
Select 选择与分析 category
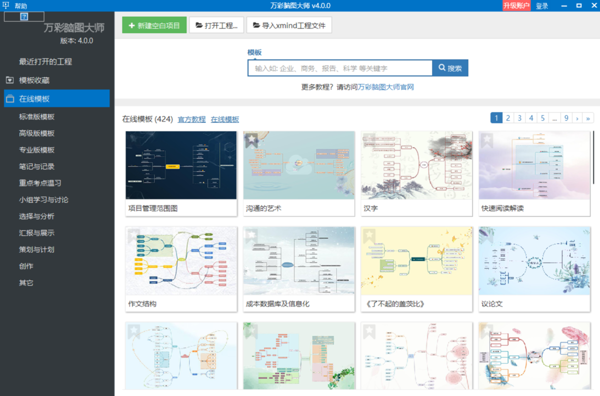[x=36, y=216]
